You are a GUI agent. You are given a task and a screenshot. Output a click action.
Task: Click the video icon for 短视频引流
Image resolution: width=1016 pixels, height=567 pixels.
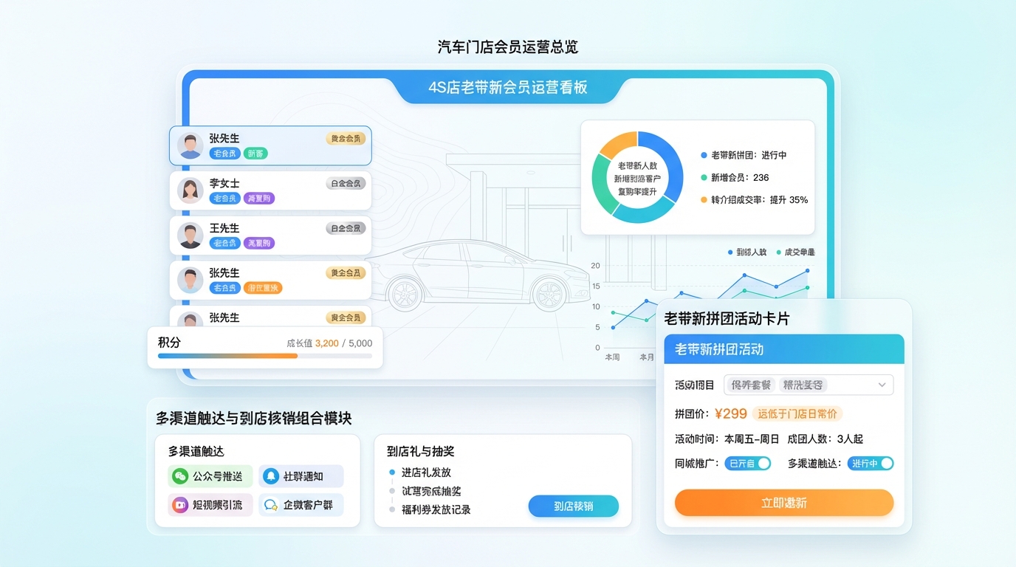pyautogui.click(x=179, y=505)
